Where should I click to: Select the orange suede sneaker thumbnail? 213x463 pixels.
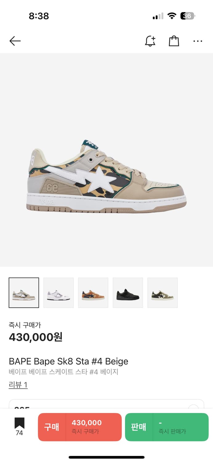click(93, 293)
